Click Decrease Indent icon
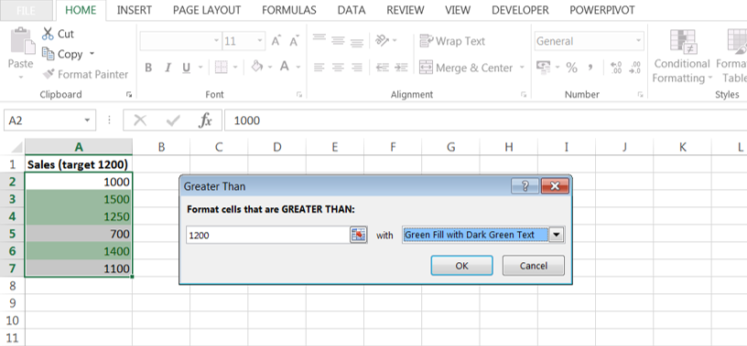The height and width of the screenshot is (346, 747). pyautogui.click(x=382, y=68)
